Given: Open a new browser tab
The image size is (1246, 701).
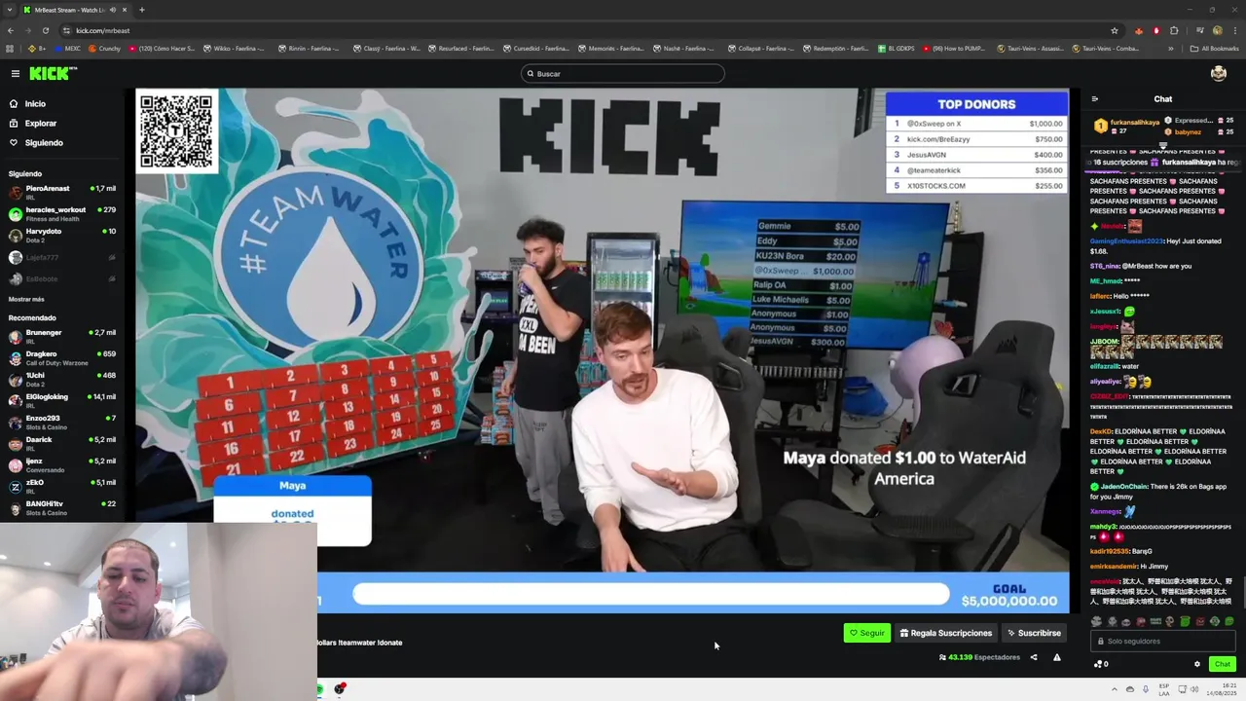Looking at the screenshot, I should 141,10.
